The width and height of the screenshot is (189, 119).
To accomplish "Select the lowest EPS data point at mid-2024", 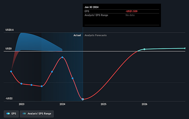I will [x=83, y=99].
